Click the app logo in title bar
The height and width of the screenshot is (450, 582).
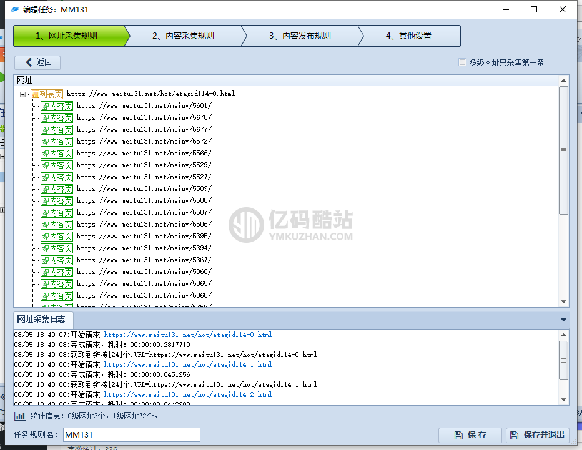[x=15, y=9]
